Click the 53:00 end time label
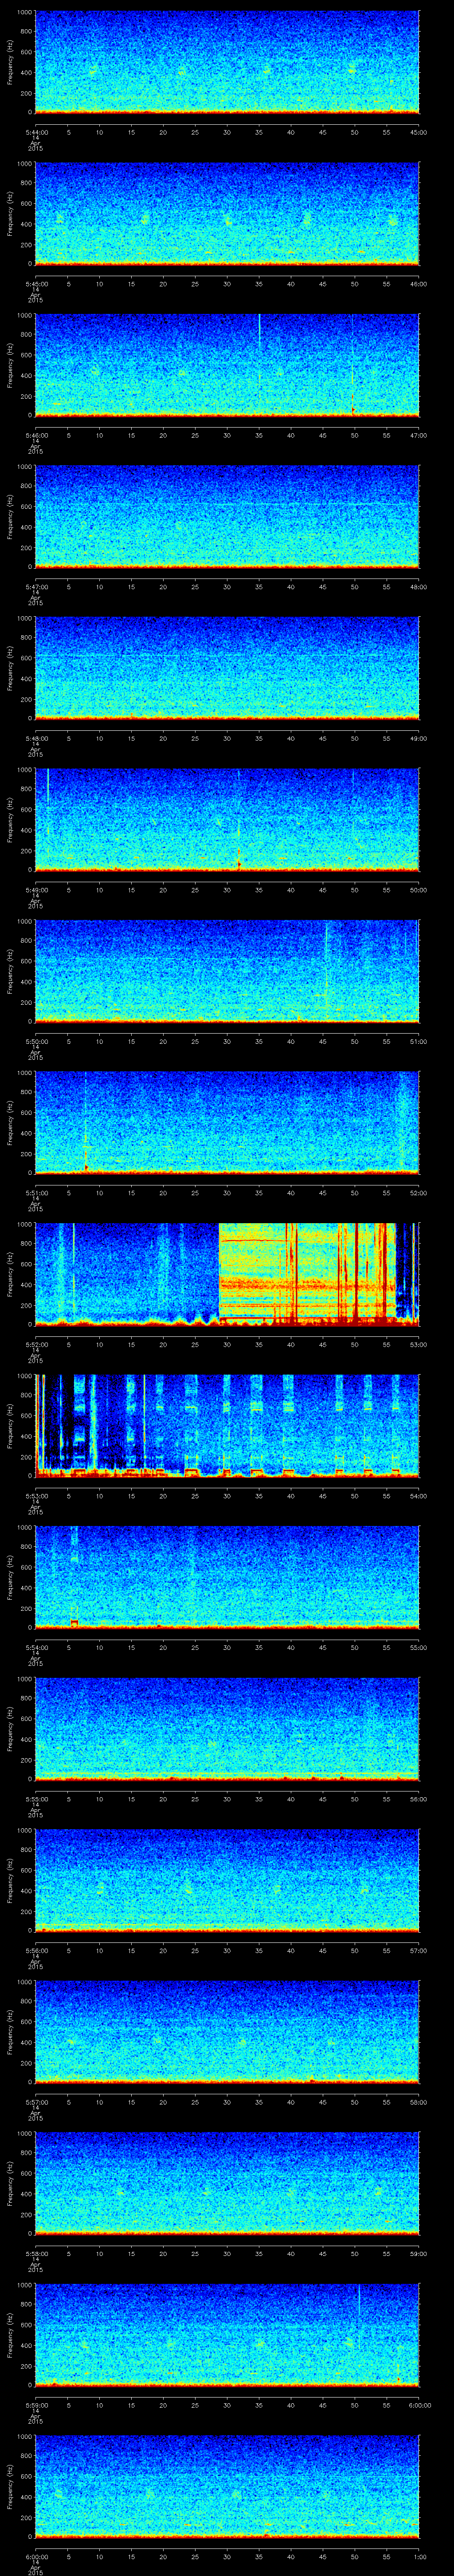Image resolution: width=454 pixels, height=2576 pixels. click(x=418, y=1344)
